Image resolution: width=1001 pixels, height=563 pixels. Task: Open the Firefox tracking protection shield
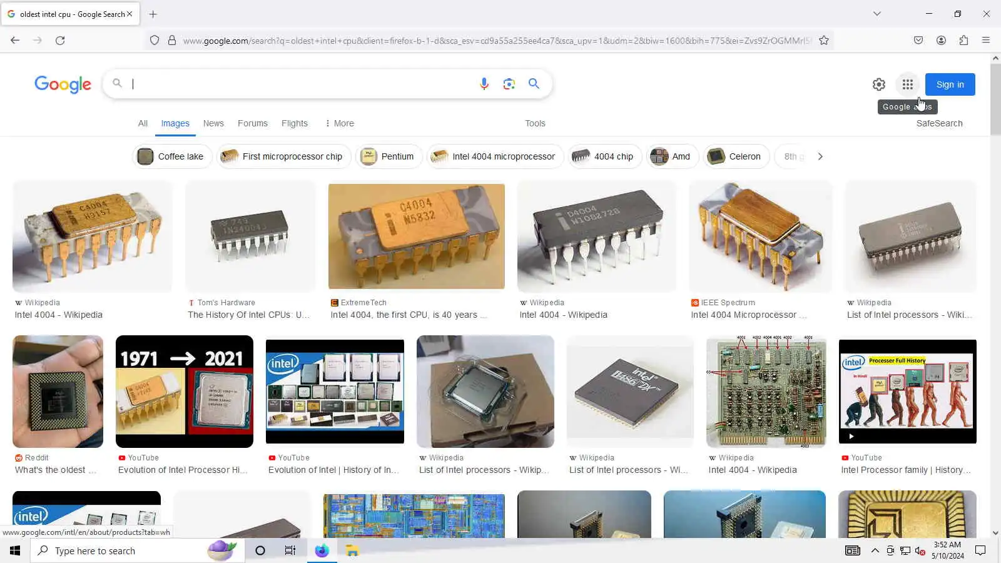tap(155, 40)
